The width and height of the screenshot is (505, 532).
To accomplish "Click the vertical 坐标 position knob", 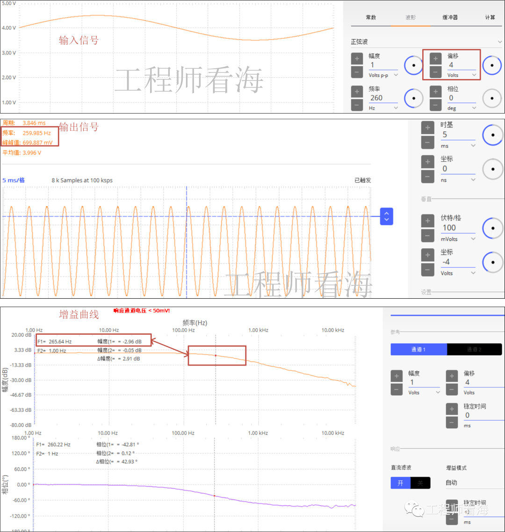I will (492, 262).
